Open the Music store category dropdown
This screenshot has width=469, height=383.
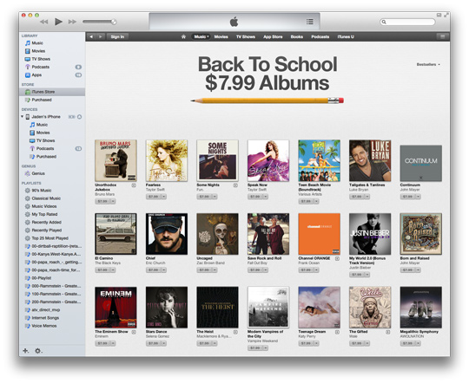coord(201,36)
